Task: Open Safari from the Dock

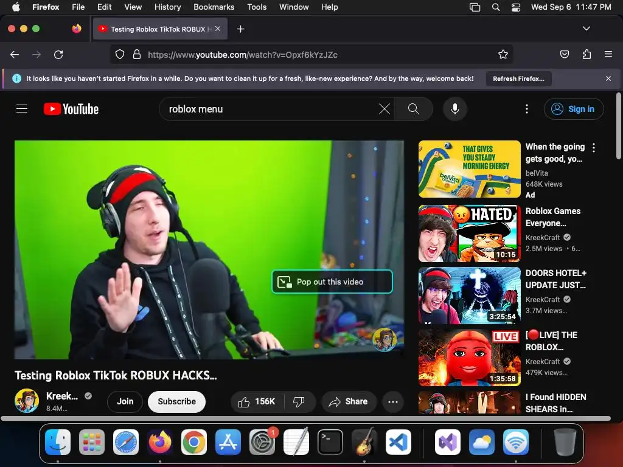Action: point(126,442)
